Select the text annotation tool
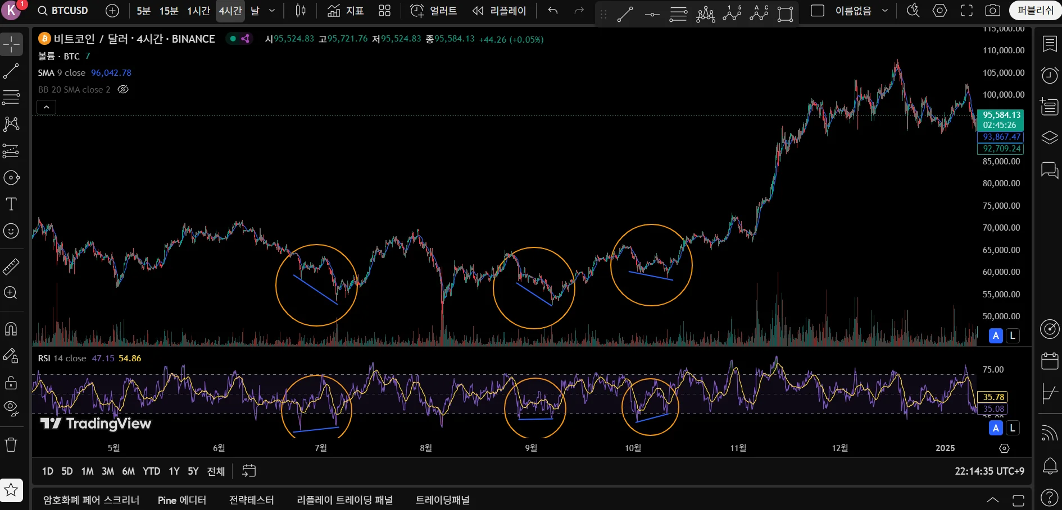Viewport: 1062px width, 510px height. pos(11,204)
